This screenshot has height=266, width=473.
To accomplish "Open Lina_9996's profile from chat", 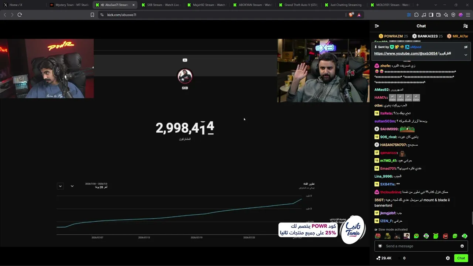I will click(384, 177).
